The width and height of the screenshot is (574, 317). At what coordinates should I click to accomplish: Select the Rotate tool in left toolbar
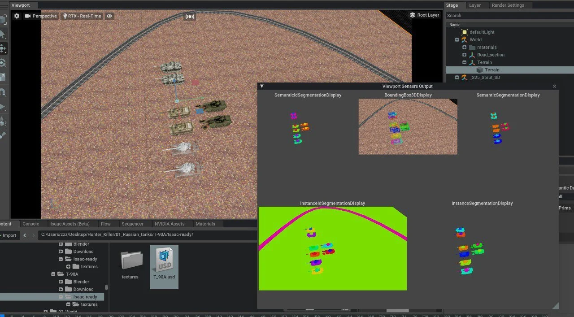tap(3, 63)
